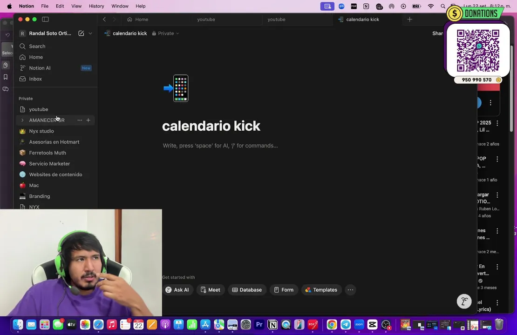
Task: Click the calendario kick page title
Action: [211, 126]
